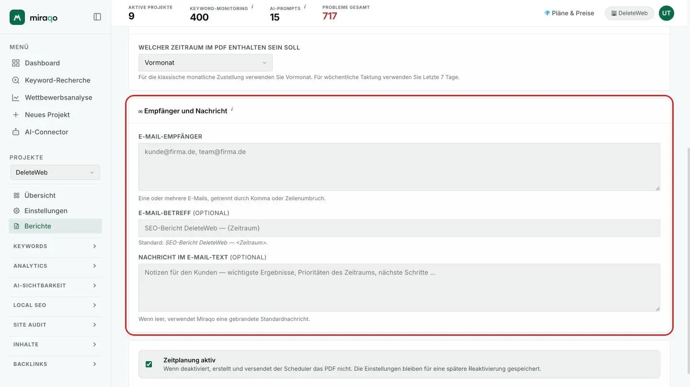Open AI-Connector menu item
The width and height of the screenshot is (690, 387).
click(46, 132)
